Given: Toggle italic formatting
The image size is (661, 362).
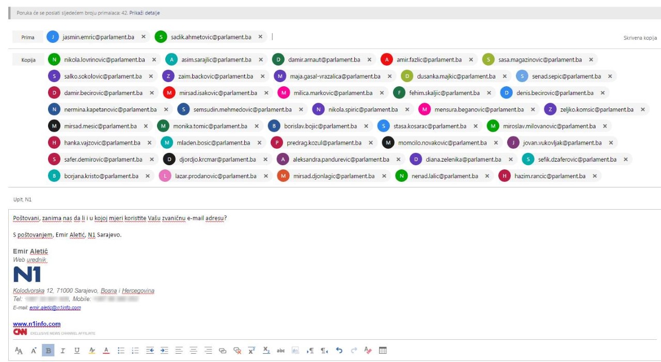Looking at the screenshot, I should coord(62,351).
